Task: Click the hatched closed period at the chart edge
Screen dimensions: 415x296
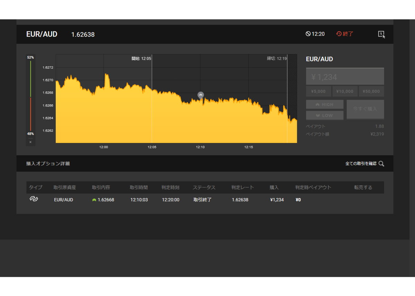Action: click(x=292, y=86)
